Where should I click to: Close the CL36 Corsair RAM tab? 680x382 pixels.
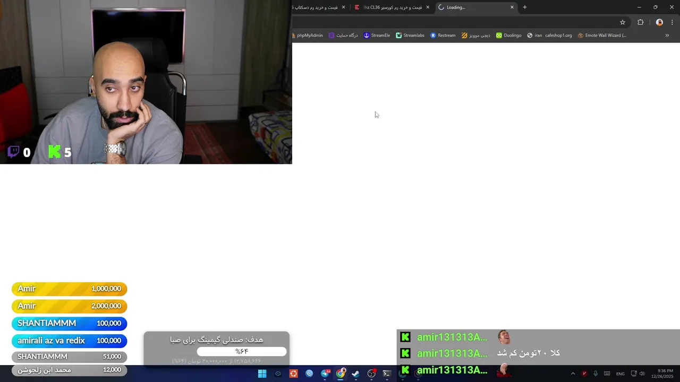pos(428,7)
